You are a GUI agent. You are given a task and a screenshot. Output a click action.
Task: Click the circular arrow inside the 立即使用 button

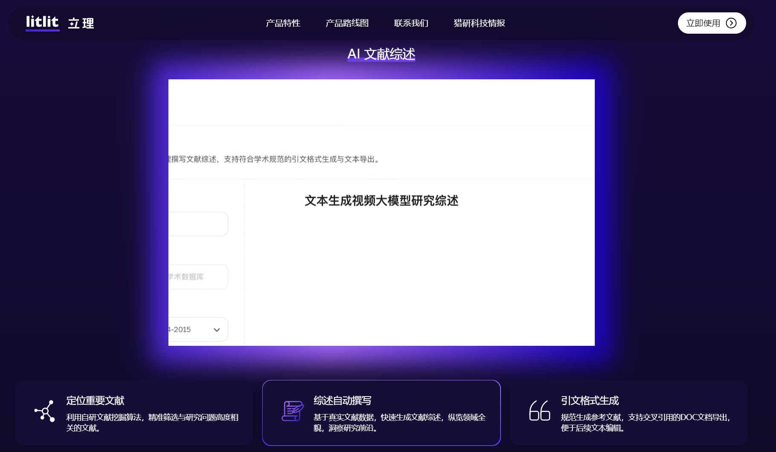click(x=732, y=23)
